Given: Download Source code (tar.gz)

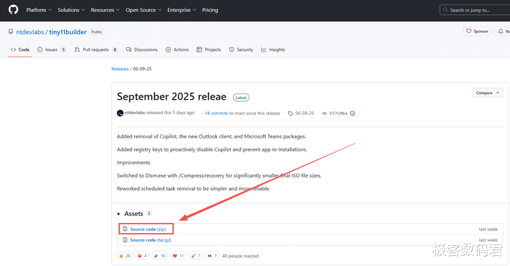Looking at the screenshot, I should (150, 240).
